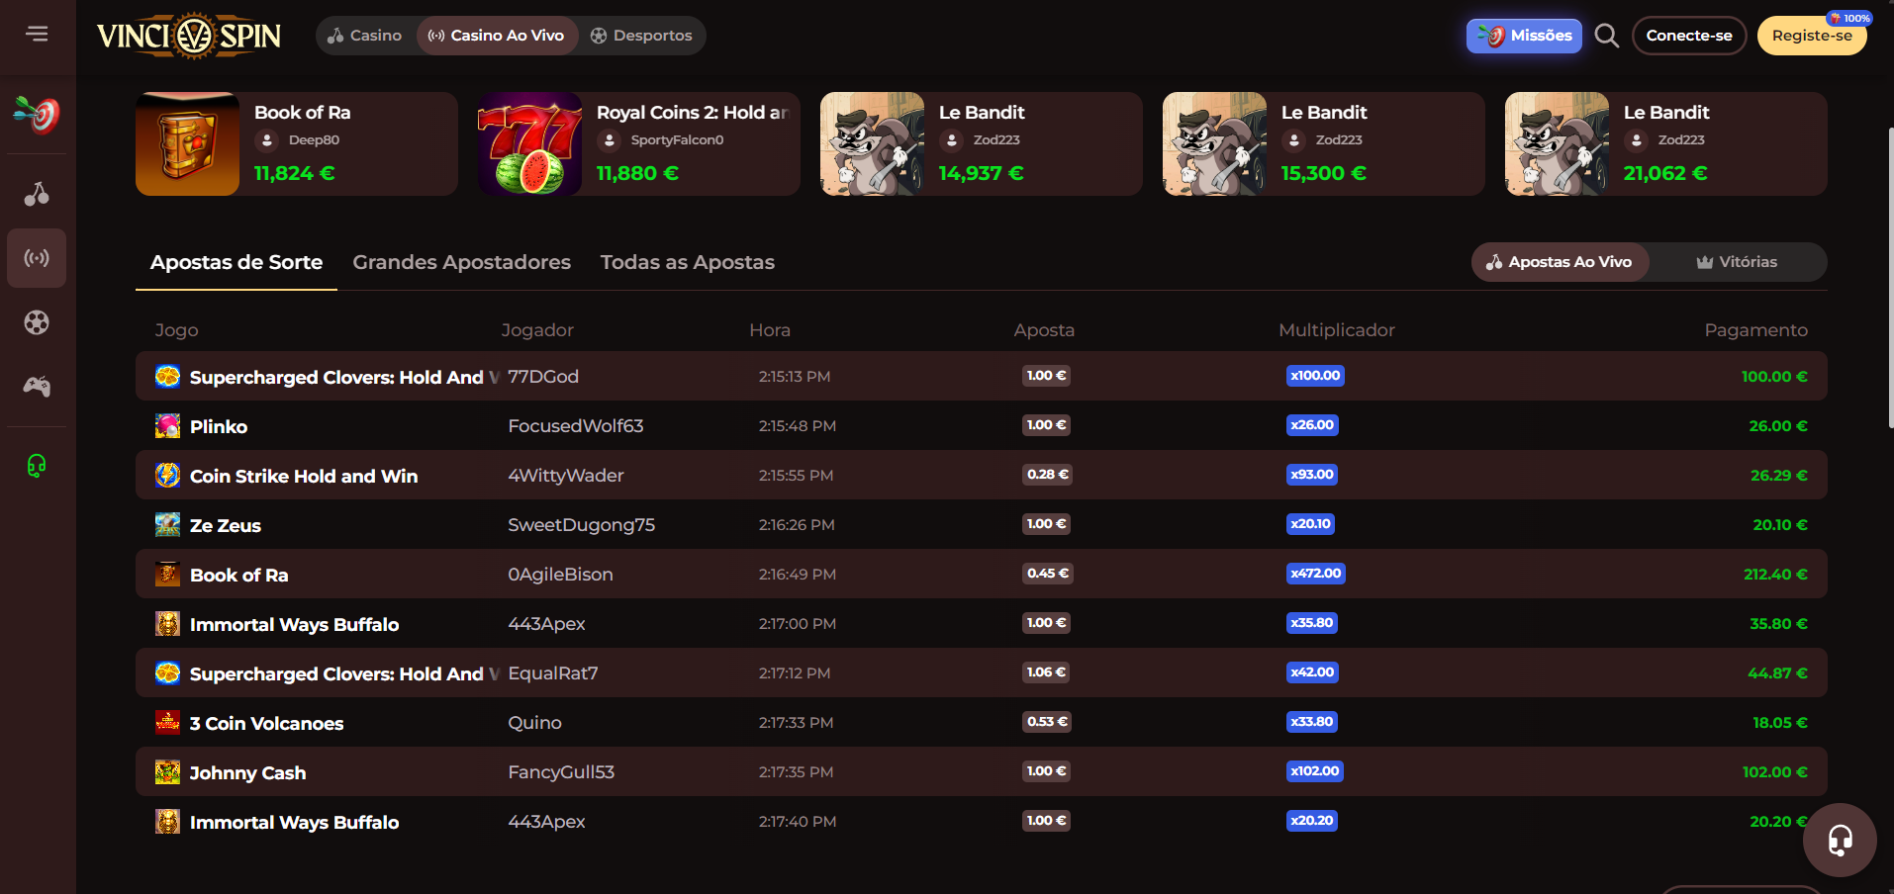Click Immortal Ways Buffalo icon at 2:17:00 PM
The image size is (1894, 894).
point(167,623)
